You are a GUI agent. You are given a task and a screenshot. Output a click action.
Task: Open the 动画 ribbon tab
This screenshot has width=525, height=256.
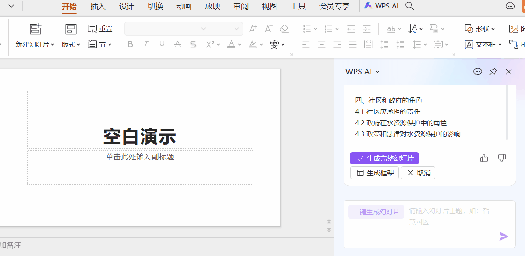[x=183, y=6]
